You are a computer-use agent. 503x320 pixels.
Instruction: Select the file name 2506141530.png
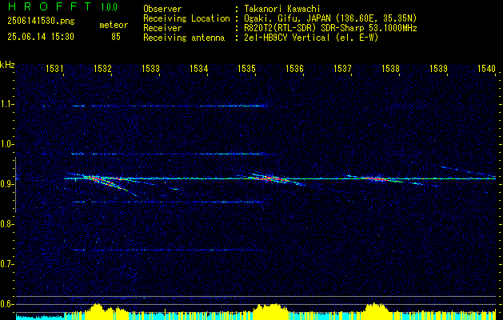(x=41, y=22)
